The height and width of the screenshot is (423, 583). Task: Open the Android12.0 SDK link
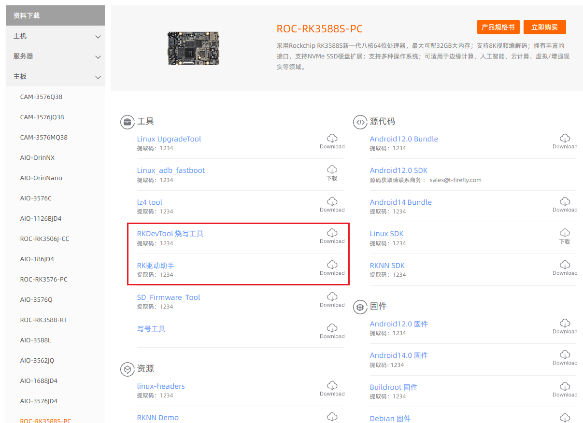click(x=398, y=170)
